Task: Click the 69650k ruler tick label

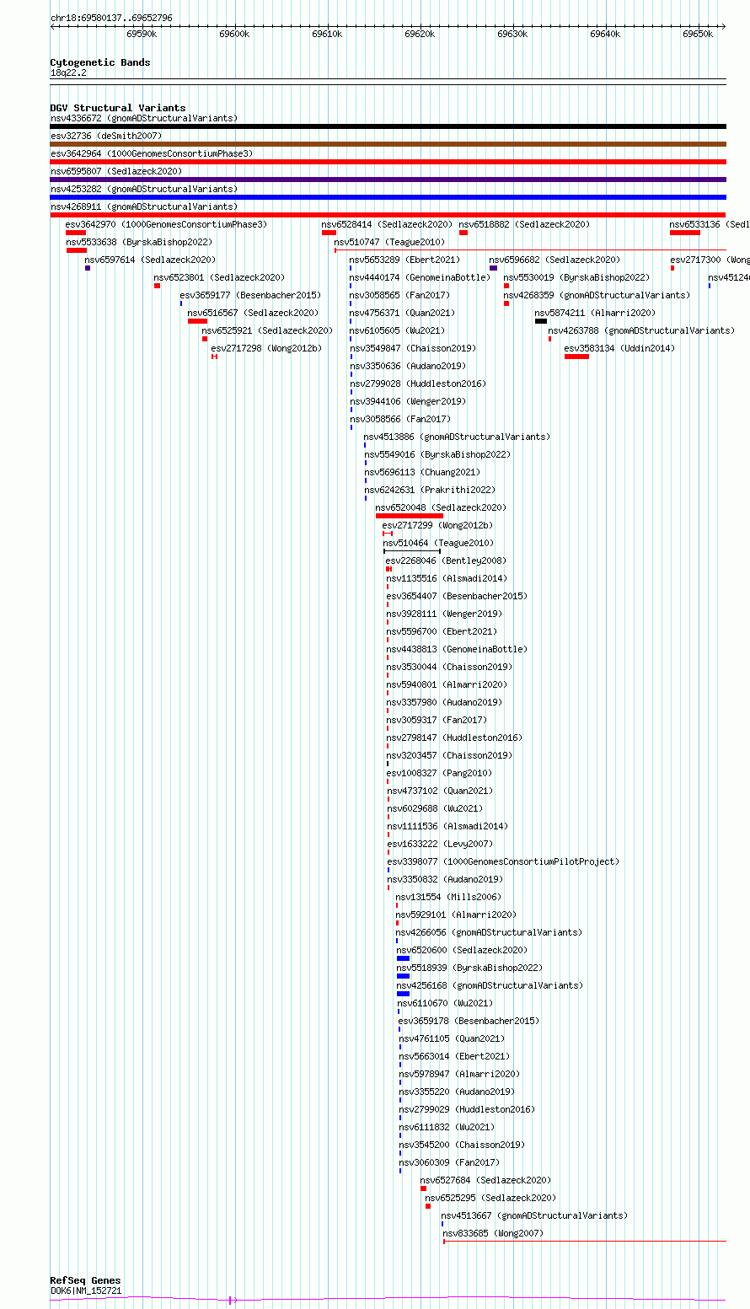Action: click(698, 34)
